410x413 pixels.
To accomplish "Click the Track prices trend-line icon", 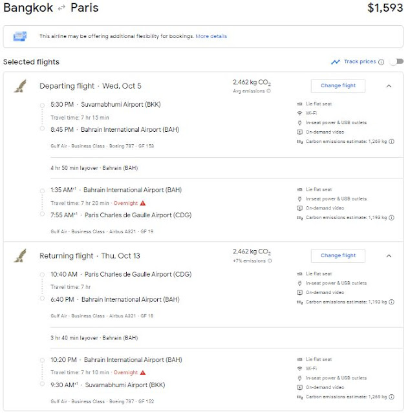I will [x=335, y=62].
